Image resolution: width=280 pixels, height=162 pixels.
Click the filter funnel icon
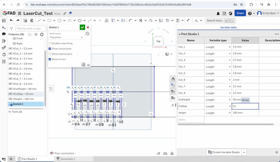[x=11, y=28]
